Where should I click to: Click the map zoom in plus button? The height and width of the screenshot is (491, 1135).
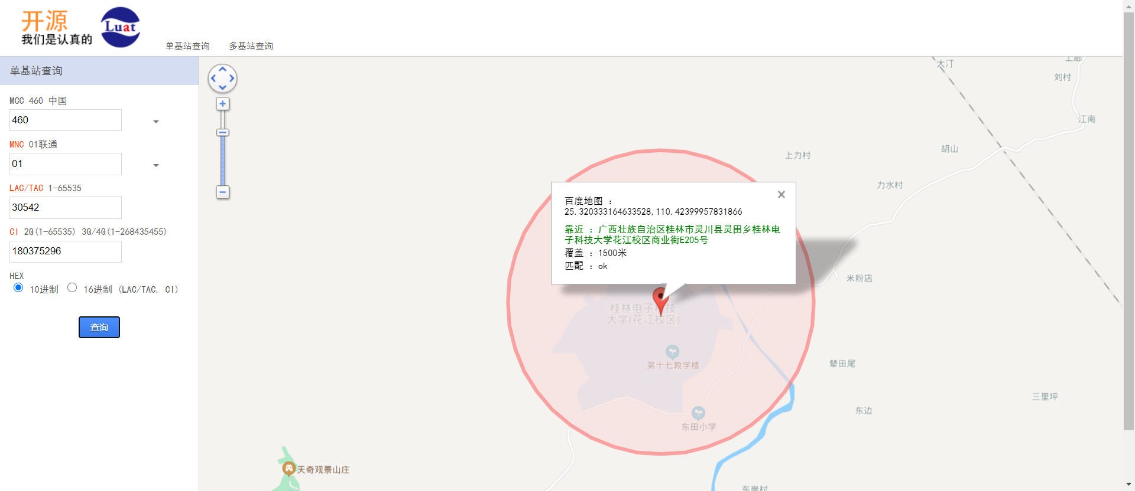[223, 104]
